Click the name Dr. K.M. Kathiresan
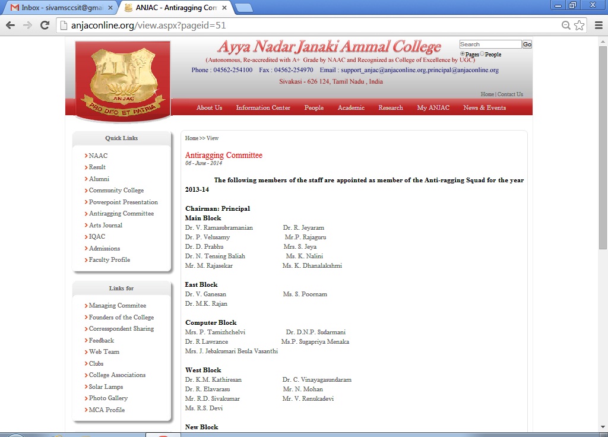This screenshot has width=608, height=437. pyautogui.click(x=213, y=379)
